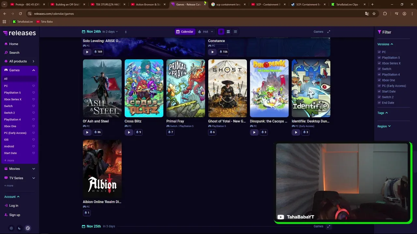Switch to TahaBabaLive Clips browser tab
The width and height of the screenshot is (417, 234).
pyautogui.click(x=348, y=5)
